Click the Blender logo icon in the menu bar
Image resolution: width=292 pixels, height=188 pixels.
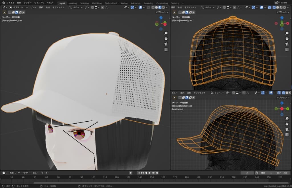pyautogui.click(x=3, y=3)
